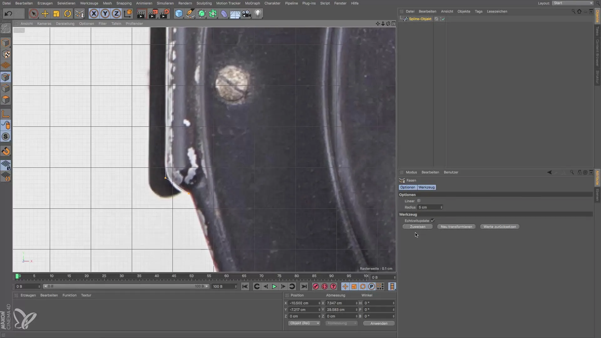
Task: Toggle X axis lock
Action: click(x=94, y=13)
